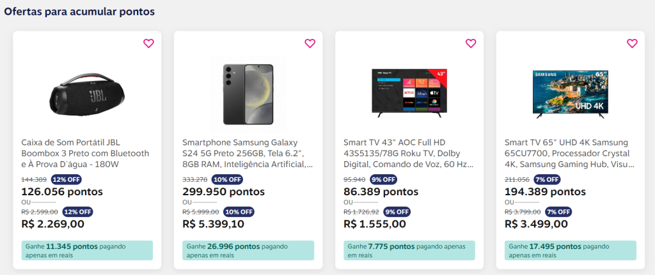Add AOC Smart TV 43" to favorites heart
Screen dimensions: 655x275
(x=471, y=43)
